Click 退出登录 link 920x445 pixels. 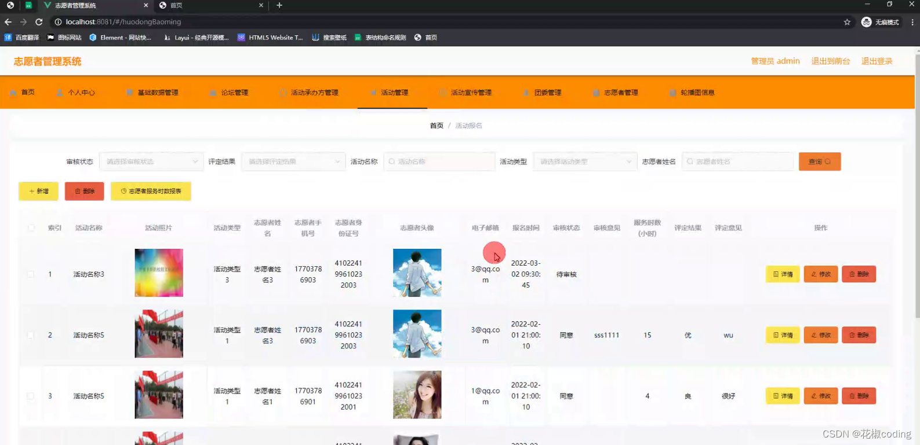(x=877, y=61)
